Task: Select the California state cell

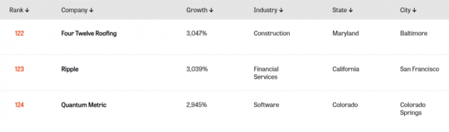Action: click(x=346, y=69)
